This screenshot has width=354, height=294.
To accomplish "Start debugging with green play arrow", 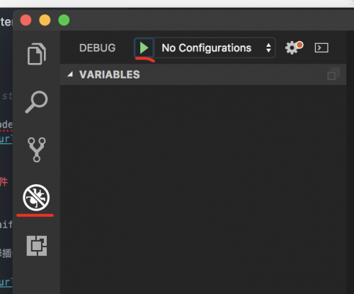I will click(x=144, y=48).
